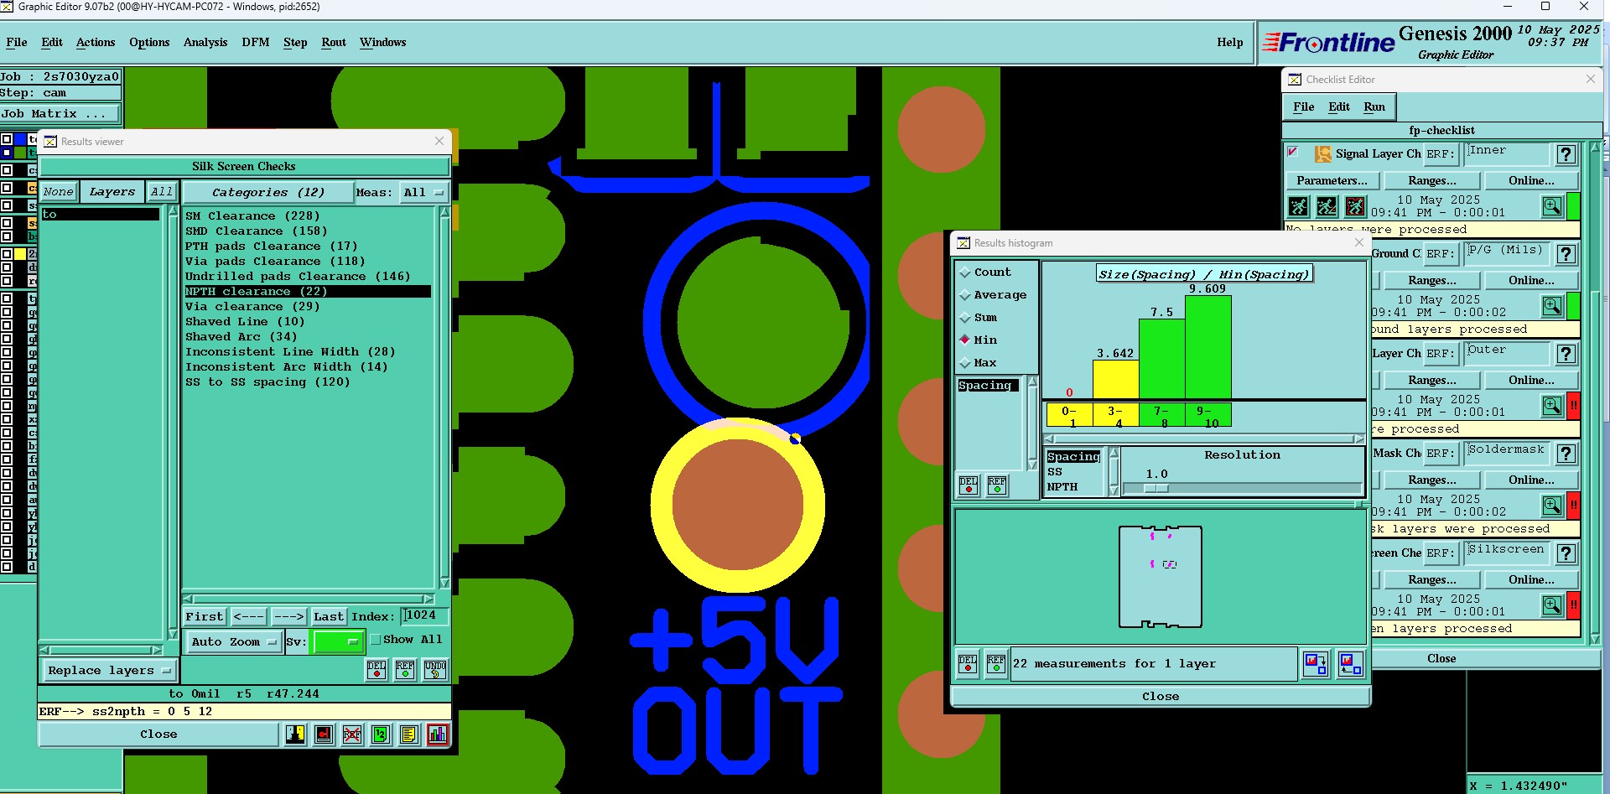Open File menu in Graphic Editor

(x=17, y=42)
